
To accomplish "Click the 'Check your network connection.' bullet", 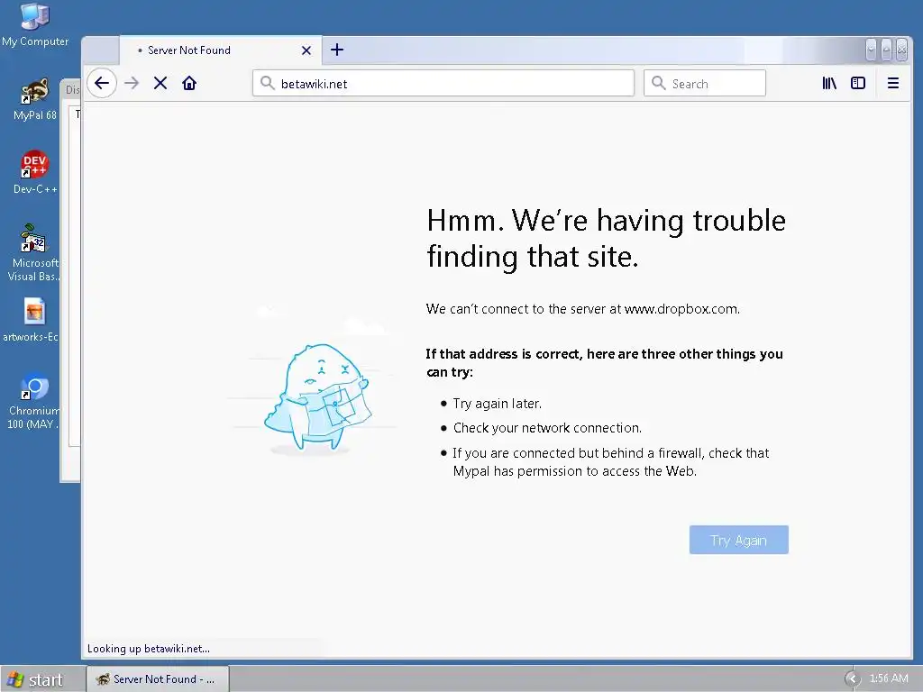I will click(547, 428).
